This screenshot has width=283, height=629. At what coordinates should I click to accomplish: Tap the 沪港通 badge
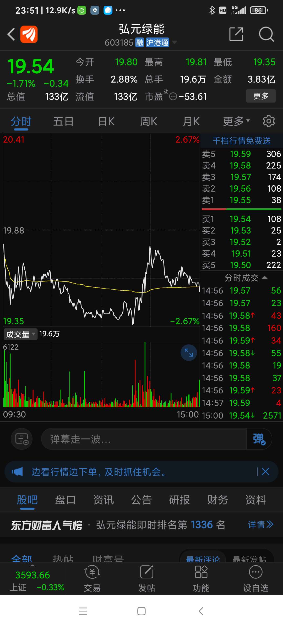point(157,42)
